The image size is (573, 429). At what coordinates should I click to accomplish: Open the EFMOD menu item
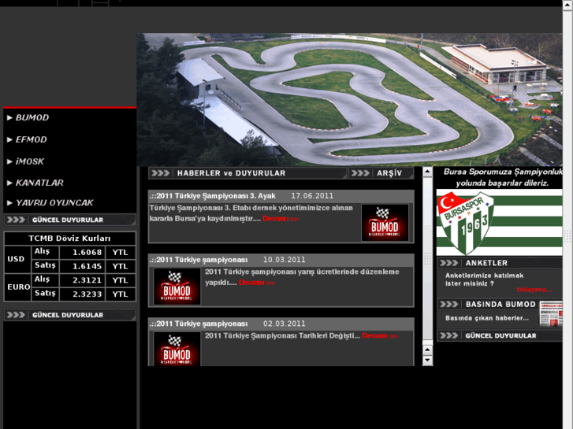(x=31, y=139)
